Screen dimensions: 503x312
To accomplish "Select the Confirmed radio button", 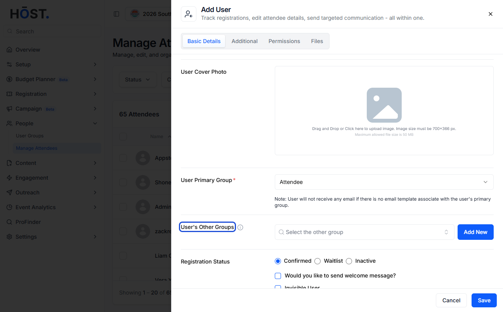I will [278, 261].
